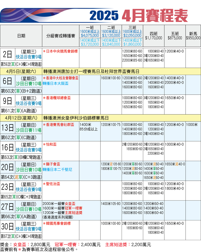Click 第66次(草)(A跑道) text
201x252 pixels.
(19, 217)
